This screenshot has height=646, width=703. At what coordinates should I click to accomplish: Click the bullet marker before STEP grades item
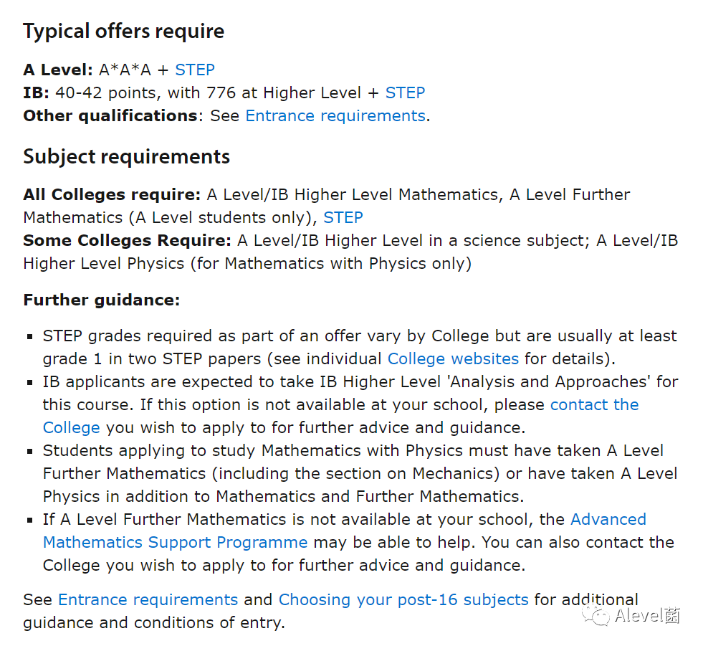30,336
